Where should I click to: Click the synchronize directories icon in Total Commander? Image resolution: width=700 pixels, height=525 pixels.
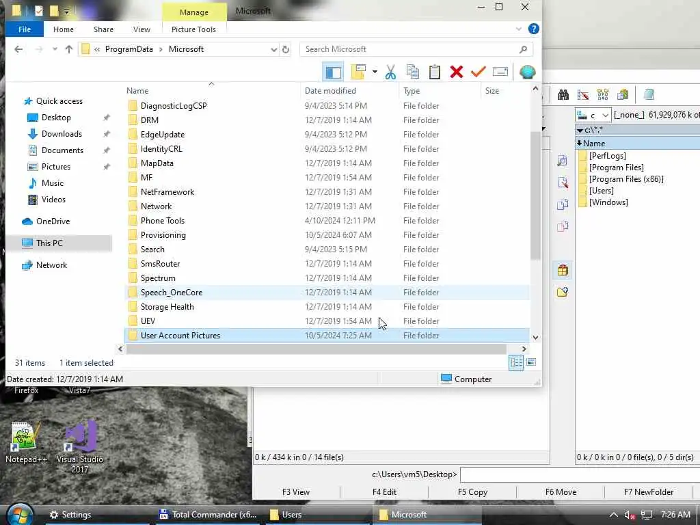[603, 94]
